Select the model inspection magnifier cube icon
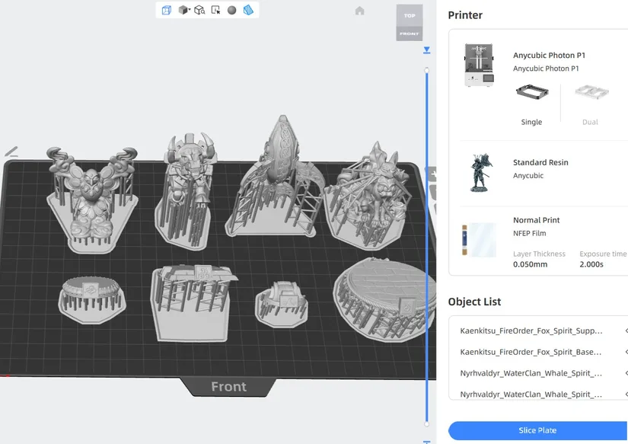This screenshot has height=444, width=628. click(199, 10)
